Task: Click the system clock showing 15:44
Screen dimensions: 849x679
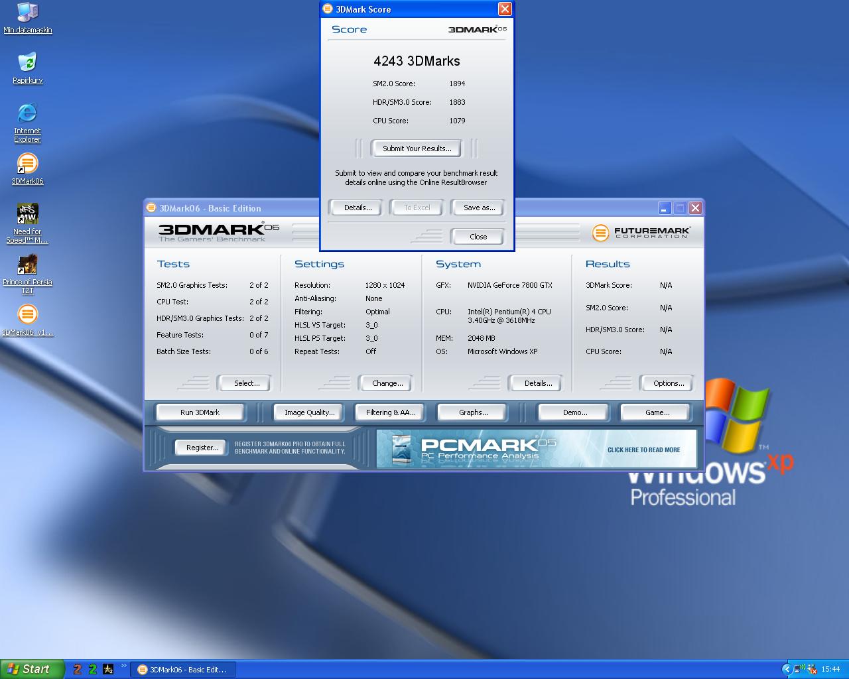Action: [830, 669]
